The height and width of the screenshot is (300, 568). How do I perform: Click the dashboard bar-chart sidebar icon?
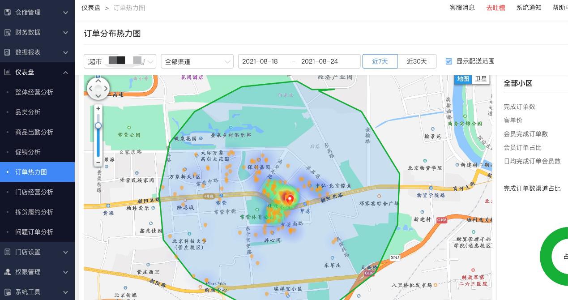click(7, 72)
